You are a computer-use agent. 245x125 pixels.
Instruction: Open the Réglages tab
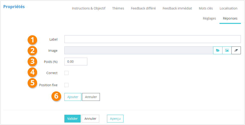209,18
